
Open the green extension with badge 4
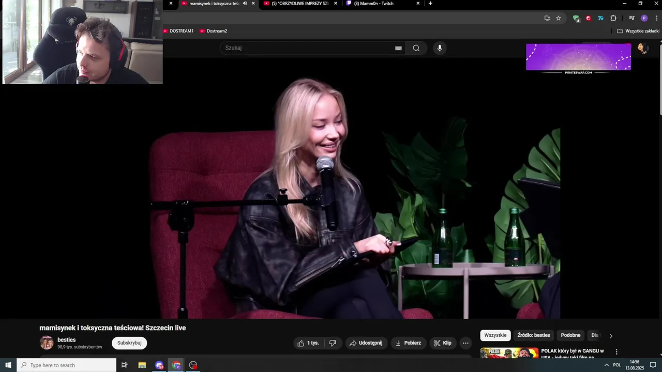pyautogui.click(x=576, y=18)
